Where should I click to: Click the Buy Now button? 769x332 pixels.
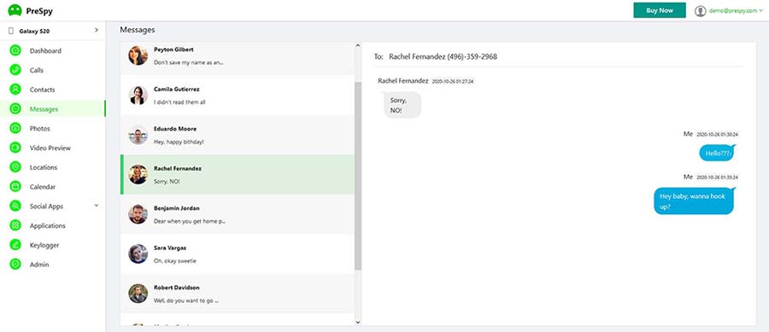click(x=660, y=10)
